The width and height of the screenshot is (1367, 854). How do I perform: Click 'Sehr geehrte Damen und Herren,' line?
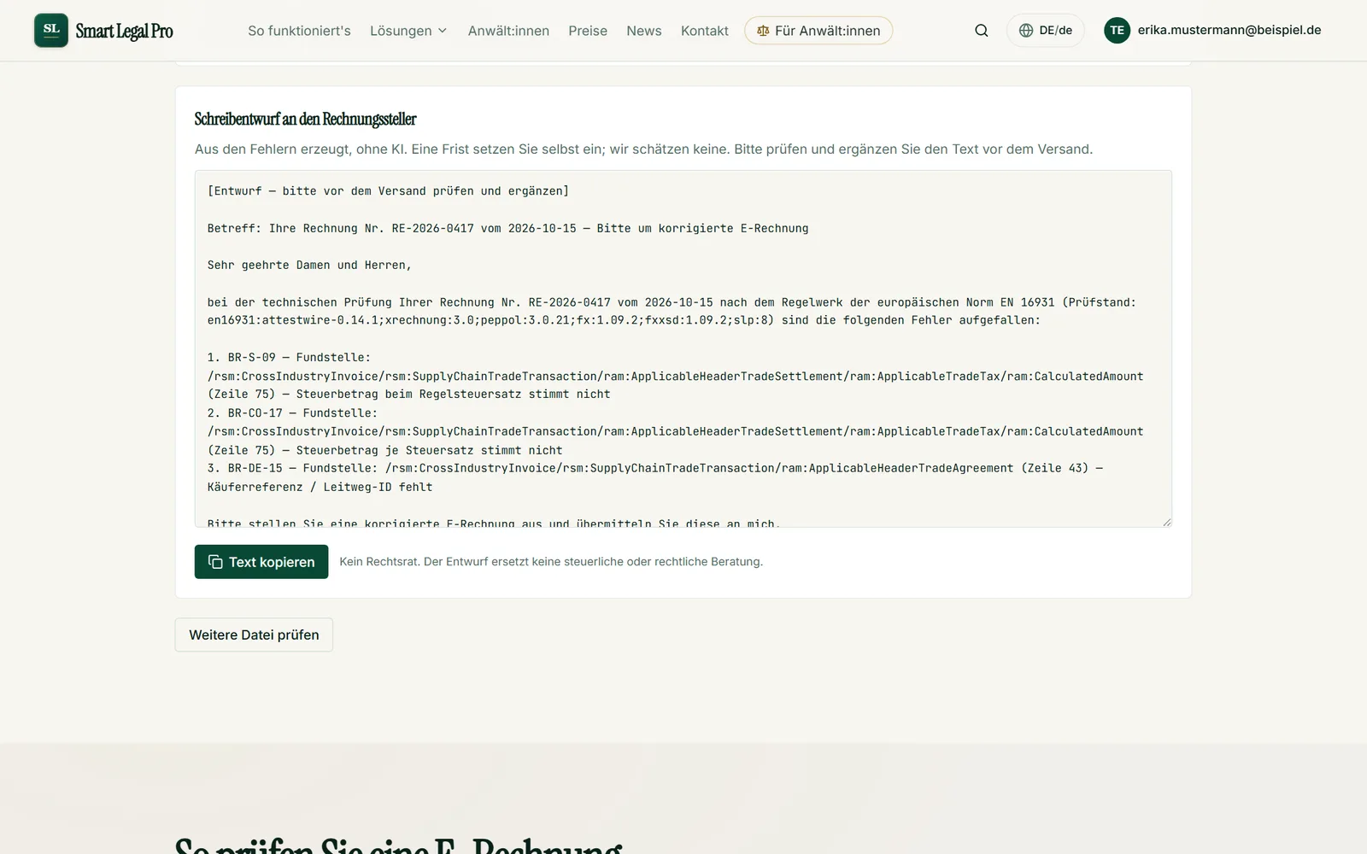309,265
